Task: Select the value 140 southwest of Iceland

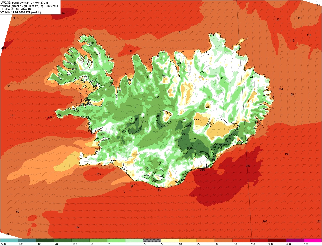Action: (99, 174)
